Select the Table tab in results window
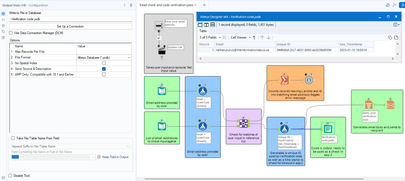The image size is (405, 181). (x=203, y=31)
